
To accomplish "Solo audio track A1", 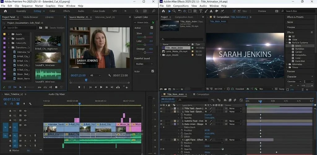I will 30,136.
